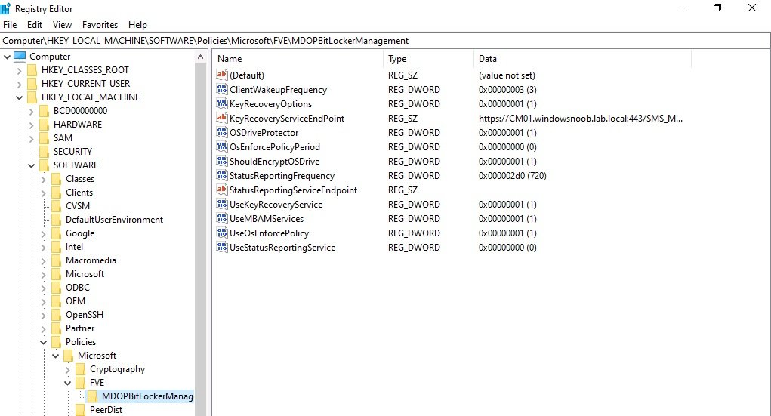The height and width of the screenshot is (416, 771).
Task: Click the MDOPBitLockerManagement folder icon
Action: (92, 396)
